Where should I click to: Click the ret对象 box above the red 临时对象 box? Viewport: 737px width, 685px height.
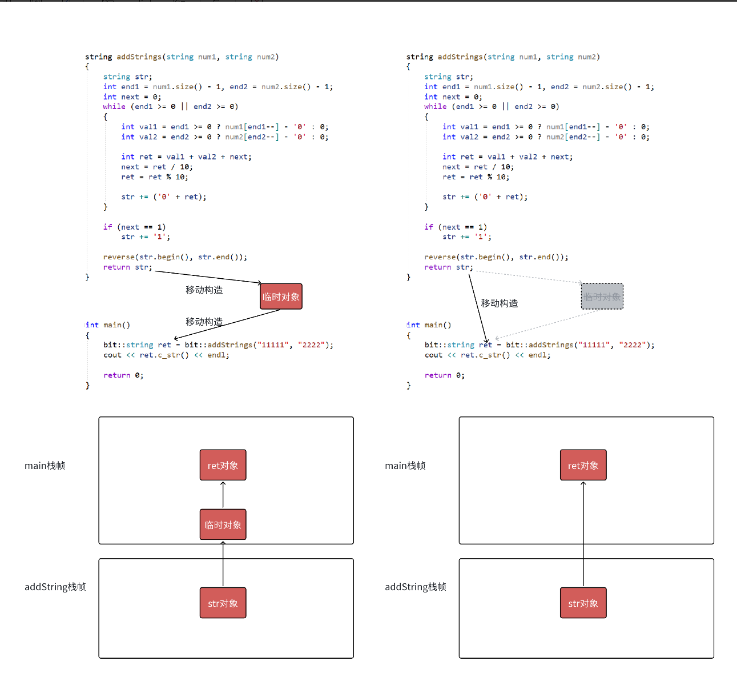(223, 465)
